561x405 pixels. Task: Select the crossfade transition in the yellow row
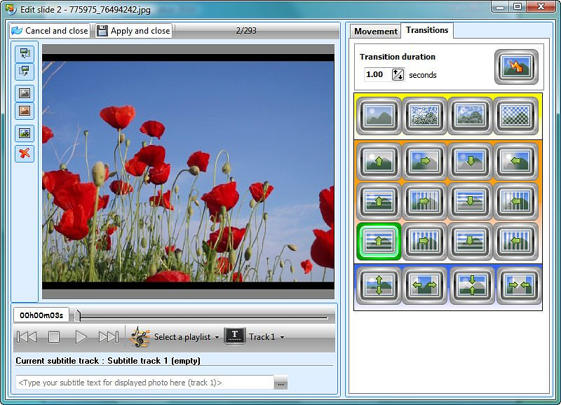(x=379, y=116)
